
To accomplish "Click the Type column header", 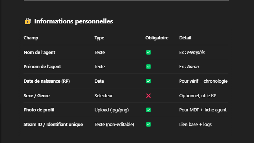I will tap(99, 38).
